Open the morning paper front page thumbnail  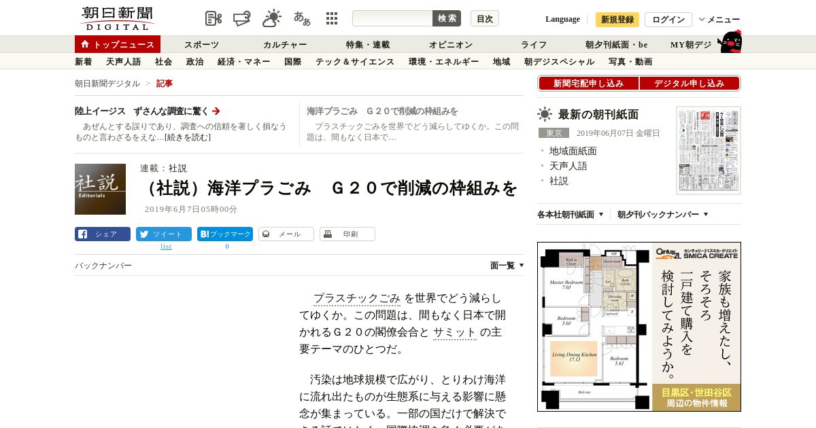[709, 150]
